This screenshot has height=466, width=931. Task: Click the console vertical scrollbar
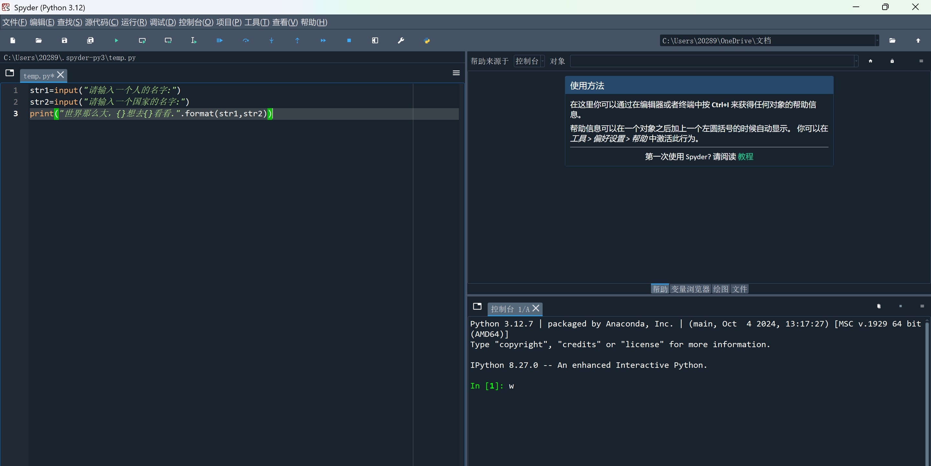tap(927, 390)
